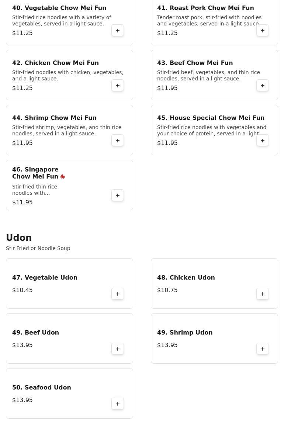Add House Special Chow Mei Fun to cart

tap(263, 141)
